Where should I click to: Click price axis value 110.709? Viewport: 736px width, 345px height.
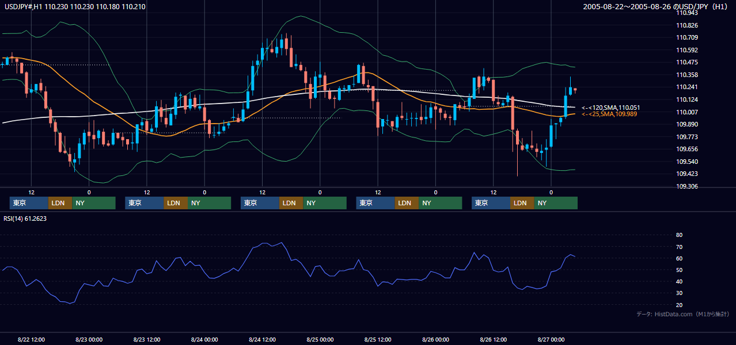point(687,38)
